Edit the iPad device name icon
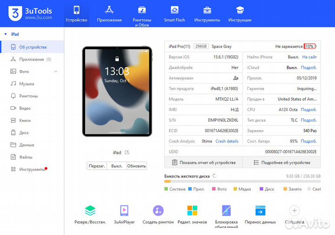The width and height of the screenshot is (335, 235). pos(127,152)
